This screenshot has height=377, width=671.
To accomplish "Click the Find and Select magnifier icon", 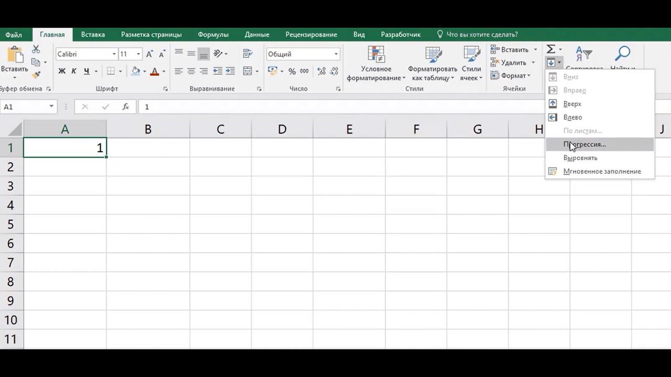I will coord(622,54).
